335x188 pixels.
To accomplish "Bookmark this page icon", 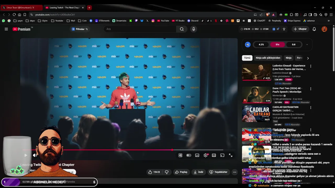I will (x=25, y=15).
